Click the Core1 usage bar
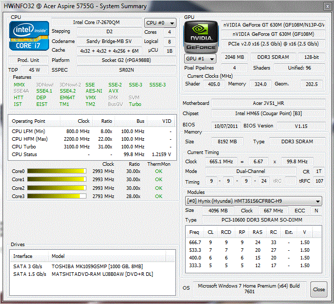The width and height of the screenshot is (334, 304). [57, 179]
